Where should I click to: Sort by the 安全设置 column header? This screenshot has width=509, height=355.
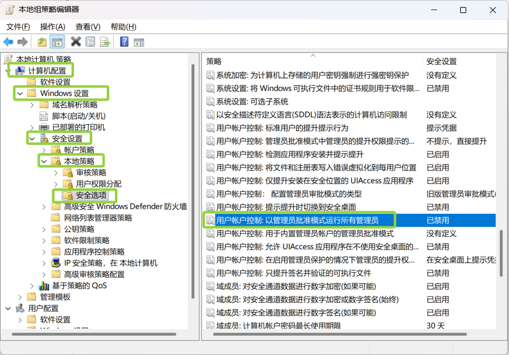441,61
